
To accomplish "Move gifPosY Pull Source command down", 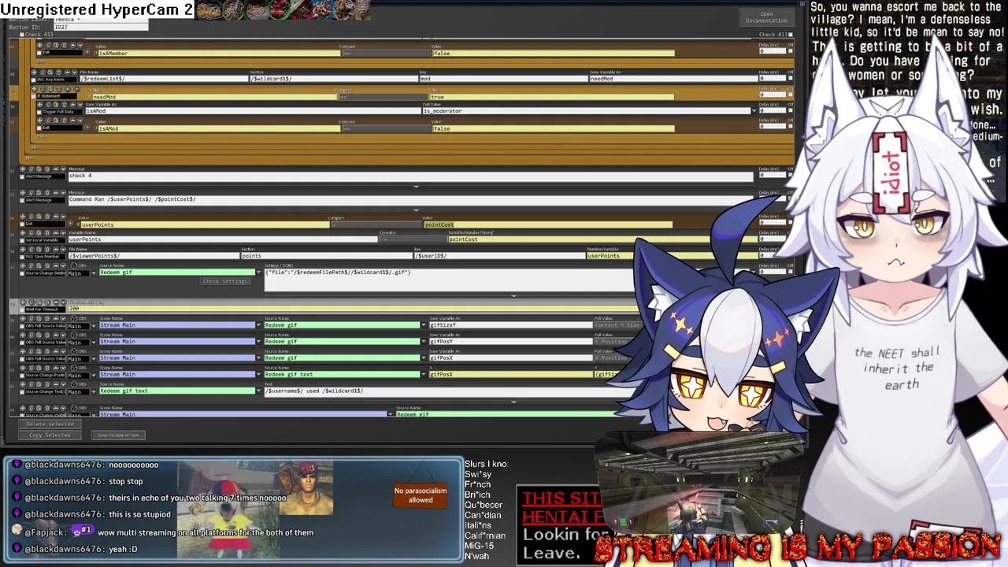I will 63,335.
